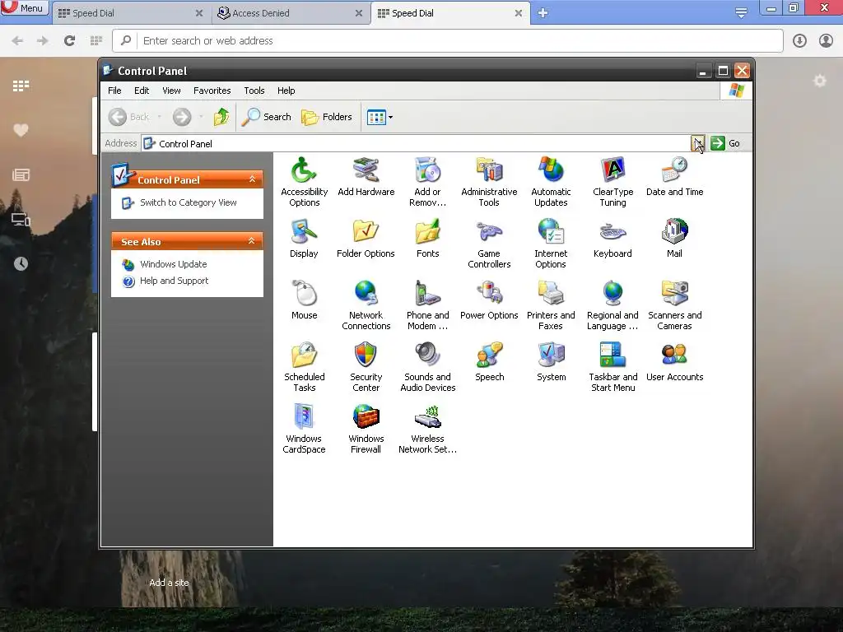
Task: Switch to the Access Denied browser tab
Action: coord(291,13)
